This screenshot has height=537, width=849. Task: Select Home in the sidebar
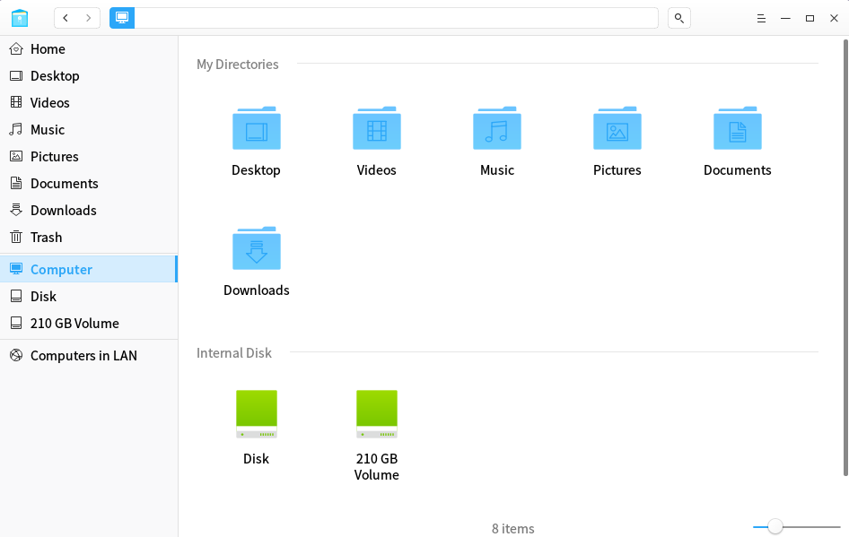[48, 49]
